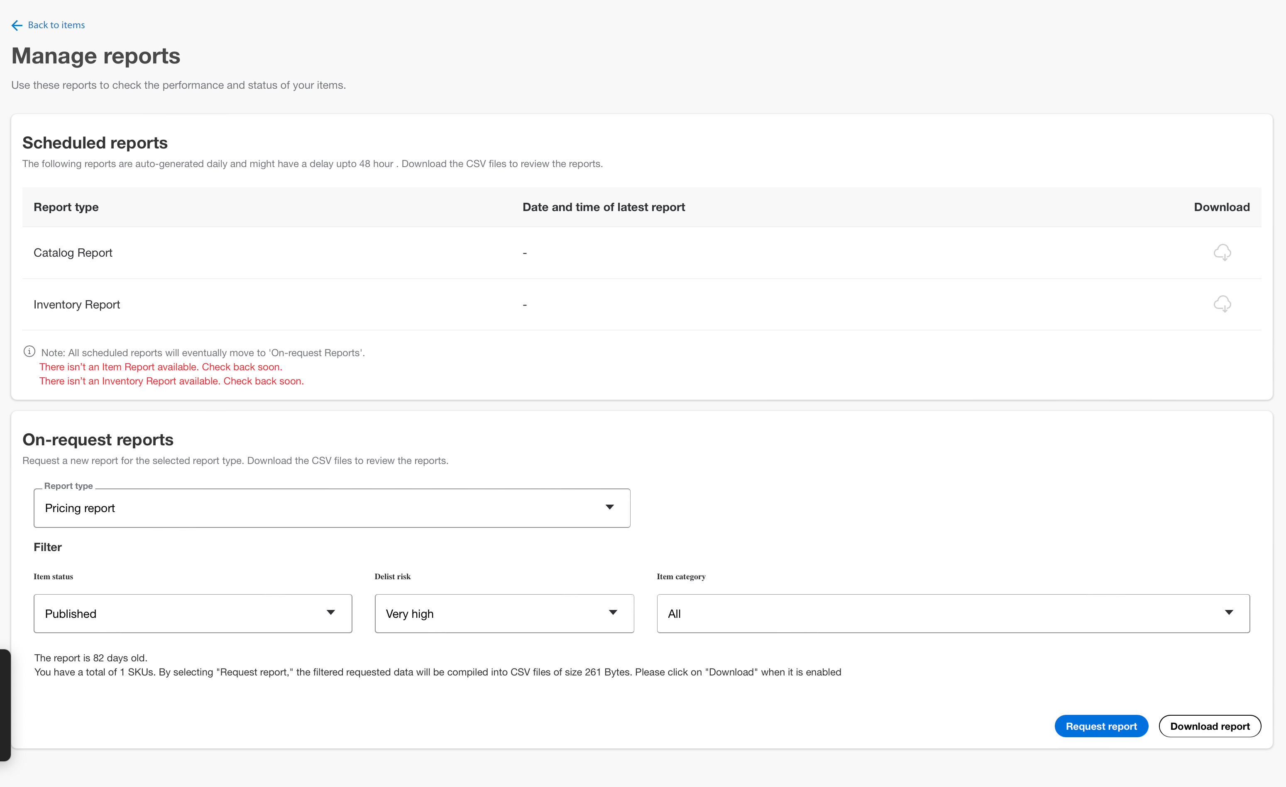Screen dimensions: 1286x787
Task: Click the Report type column header
Action: (x=66, y=207)
